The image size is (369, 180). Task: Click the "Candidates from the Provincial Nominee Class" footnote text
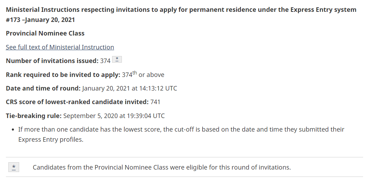(162, 167)
